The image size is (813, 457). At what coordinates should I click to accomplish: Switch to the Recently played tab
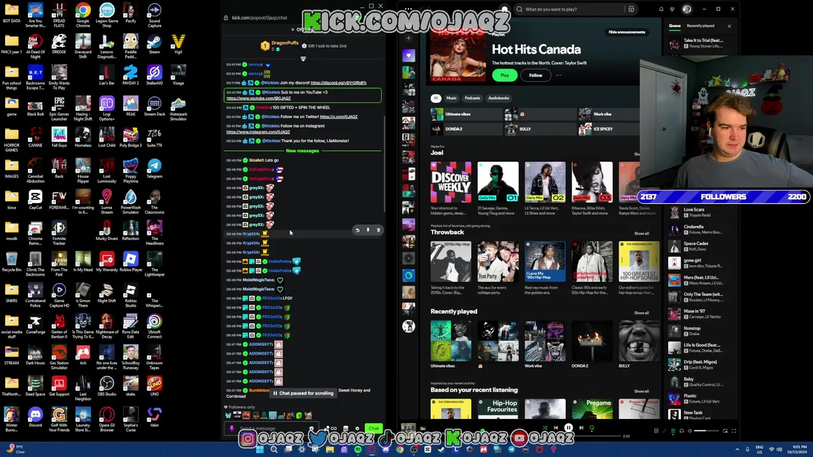(x=701, y=26)
